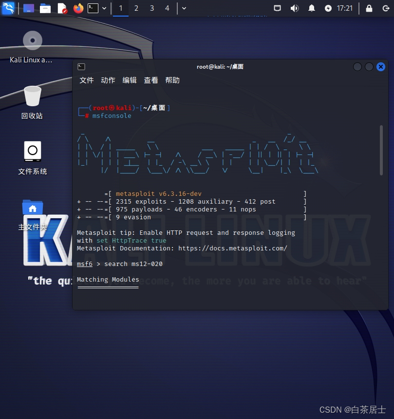Click the terminal vertical scrollbar handle
Screen dimensions: 394x419
click(x=381, y=150)
